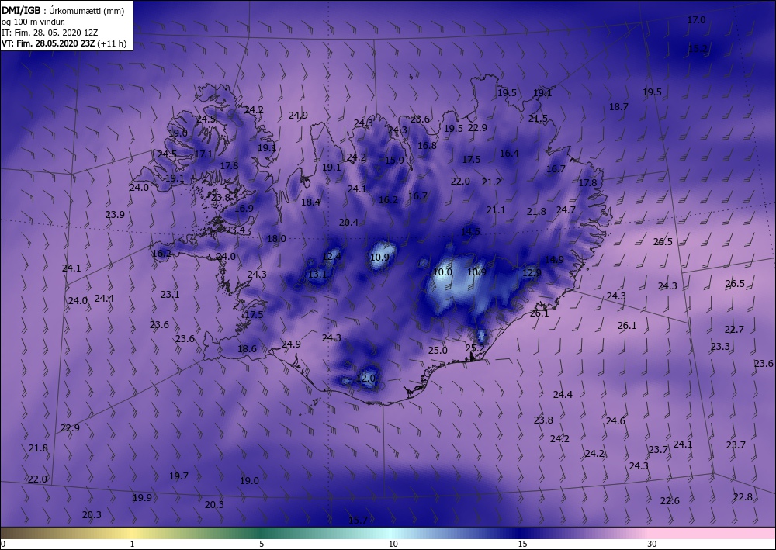Click the 24.6 value label

pos(615,421)
